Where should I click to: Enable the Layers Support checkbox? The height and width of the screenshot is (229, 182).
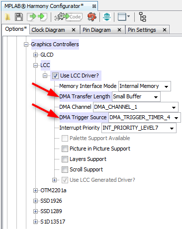point(65,159)
